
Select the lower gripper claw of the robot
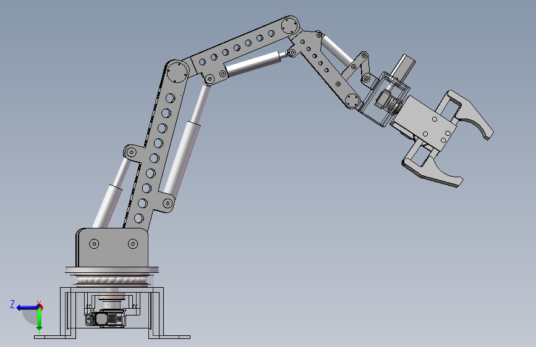tap(432, 167)
